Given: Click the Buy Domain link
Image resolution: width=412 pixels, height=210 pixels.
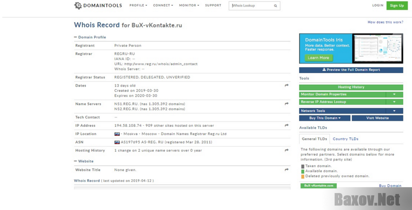Looking at the screenshot, I should [x=390, y=186].
